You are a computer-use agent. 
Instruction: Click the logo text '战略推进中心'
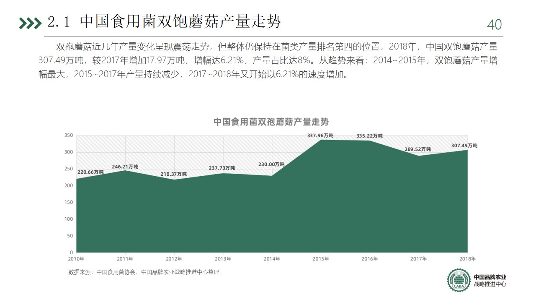click(x=490, y=284)
